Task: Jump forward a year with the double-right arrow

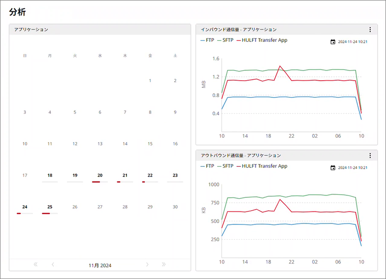Action: (164, 265)
